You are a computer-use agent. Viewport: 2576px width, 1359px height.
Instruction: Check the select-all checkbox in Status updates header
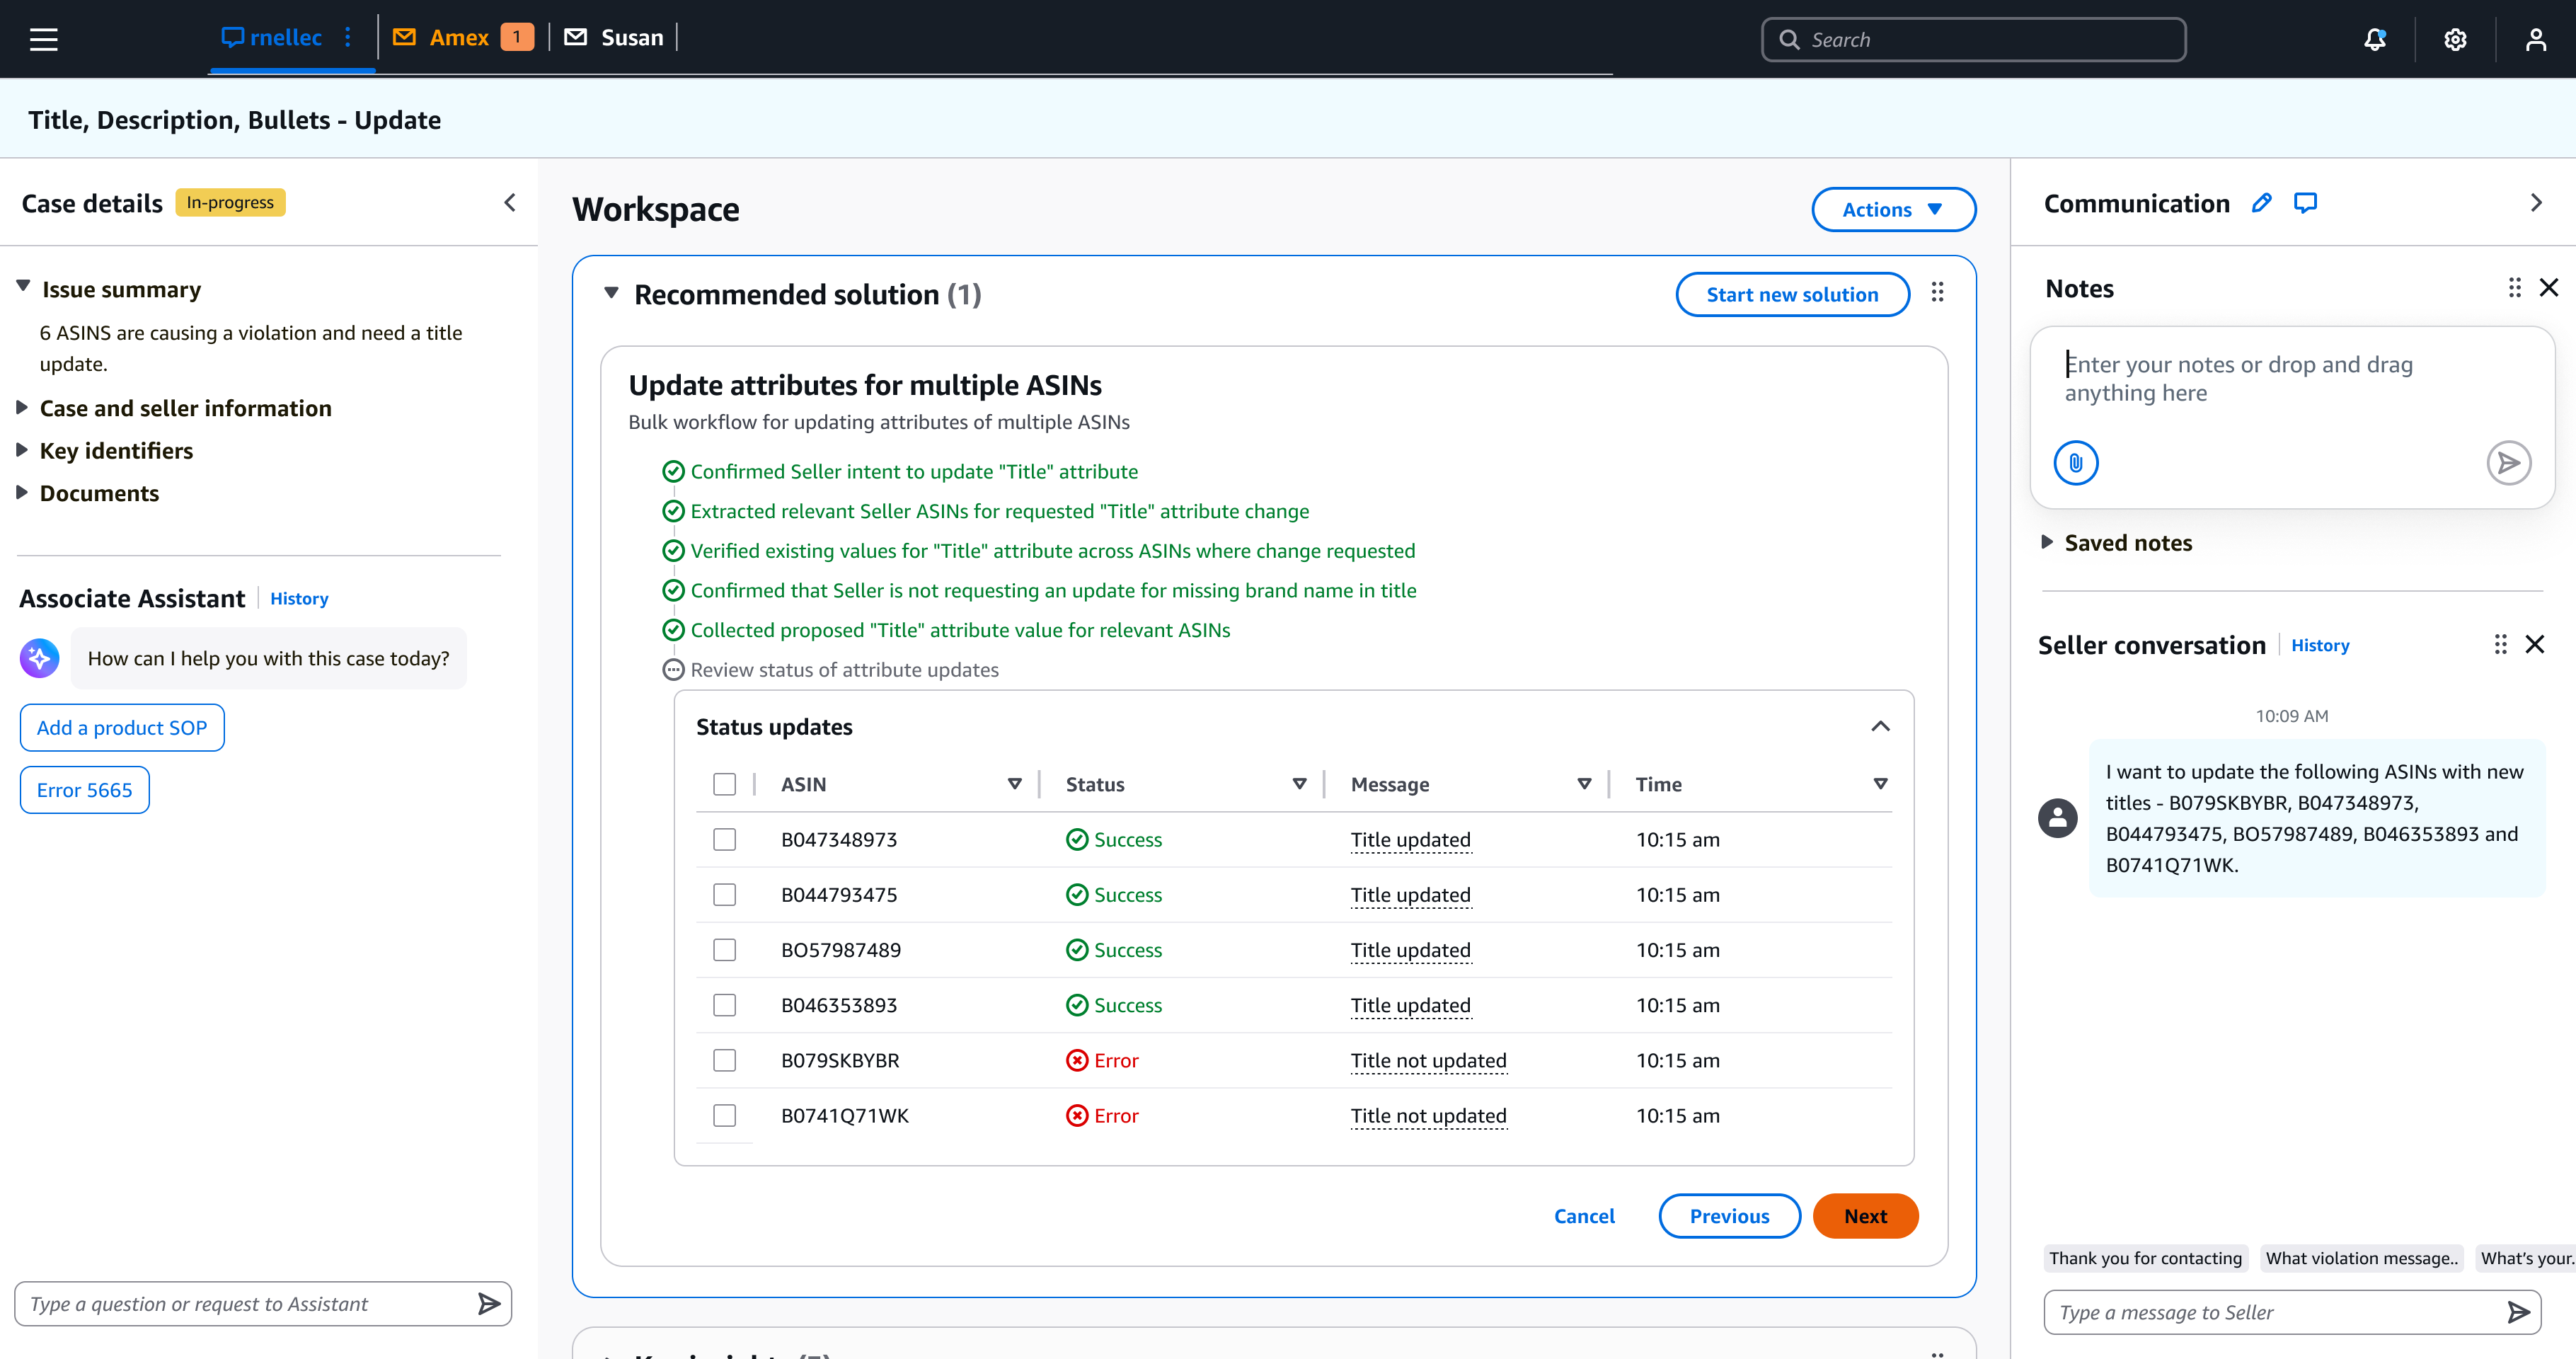[725, 784]
